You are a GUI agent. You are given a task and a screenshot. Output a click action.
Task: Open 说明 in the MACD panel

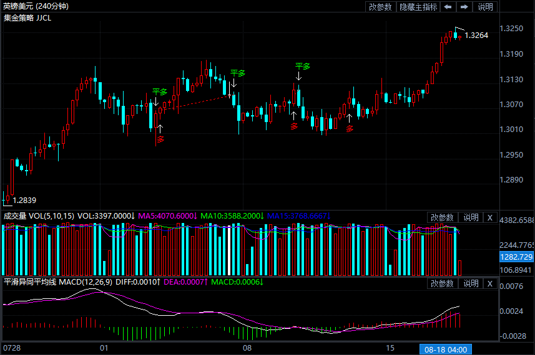point(471,284)
